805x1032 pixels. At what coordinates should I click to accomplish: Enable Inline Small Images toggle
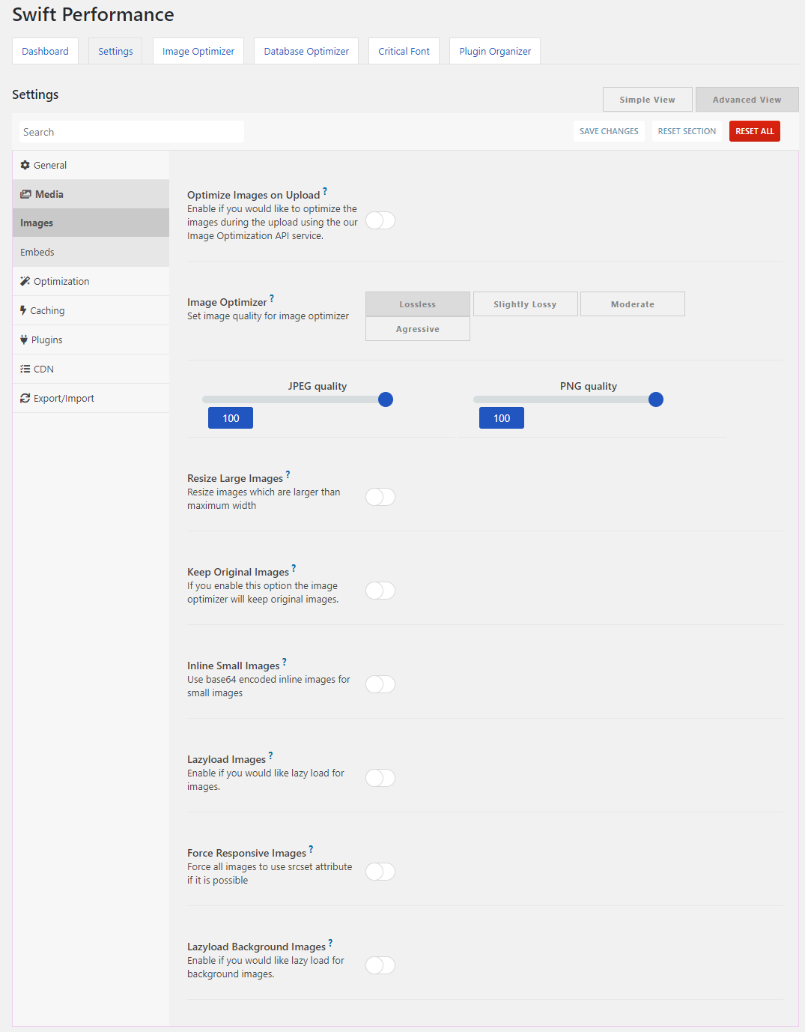click(380, 684)
